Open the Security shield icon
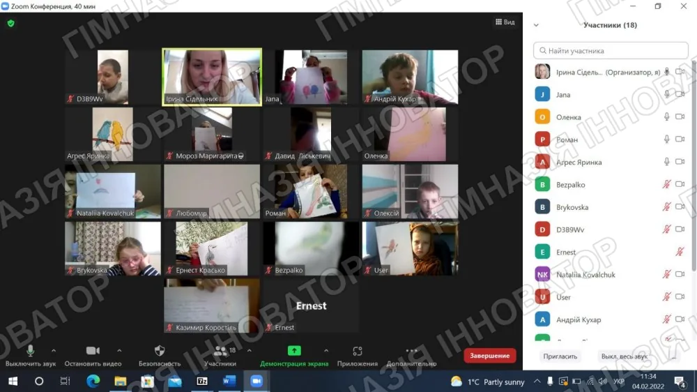 (160, 351)
